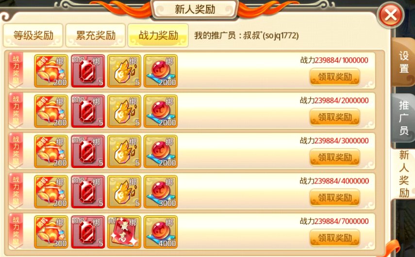Click the red orb icon showing 3000
Image resolution: width=415 pixels, height=257 pixels.
[161, 192]
